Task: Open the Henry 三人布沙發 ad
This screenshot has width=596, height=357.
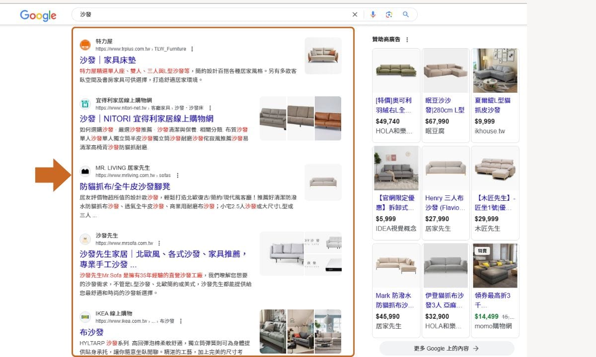Action: [x=445, y=193]
